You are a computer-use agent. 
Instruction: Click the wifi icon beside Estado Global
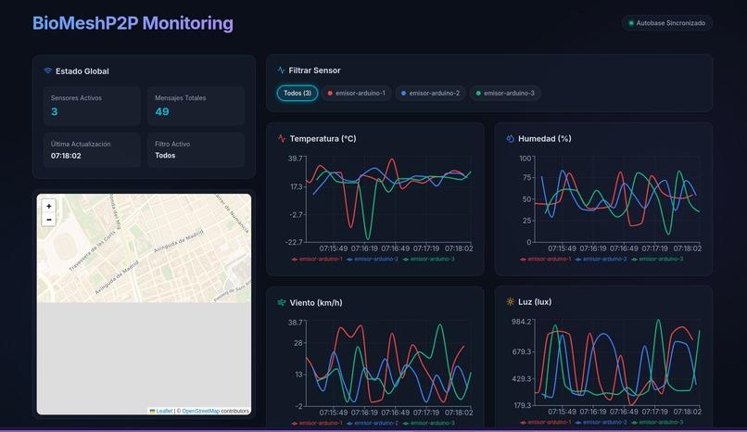click(47, 71)
